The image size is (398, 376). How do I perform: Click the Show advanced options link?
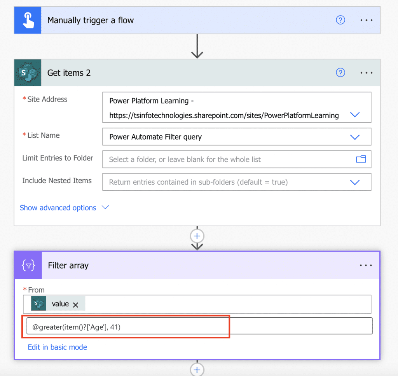(x=58, y=208)
